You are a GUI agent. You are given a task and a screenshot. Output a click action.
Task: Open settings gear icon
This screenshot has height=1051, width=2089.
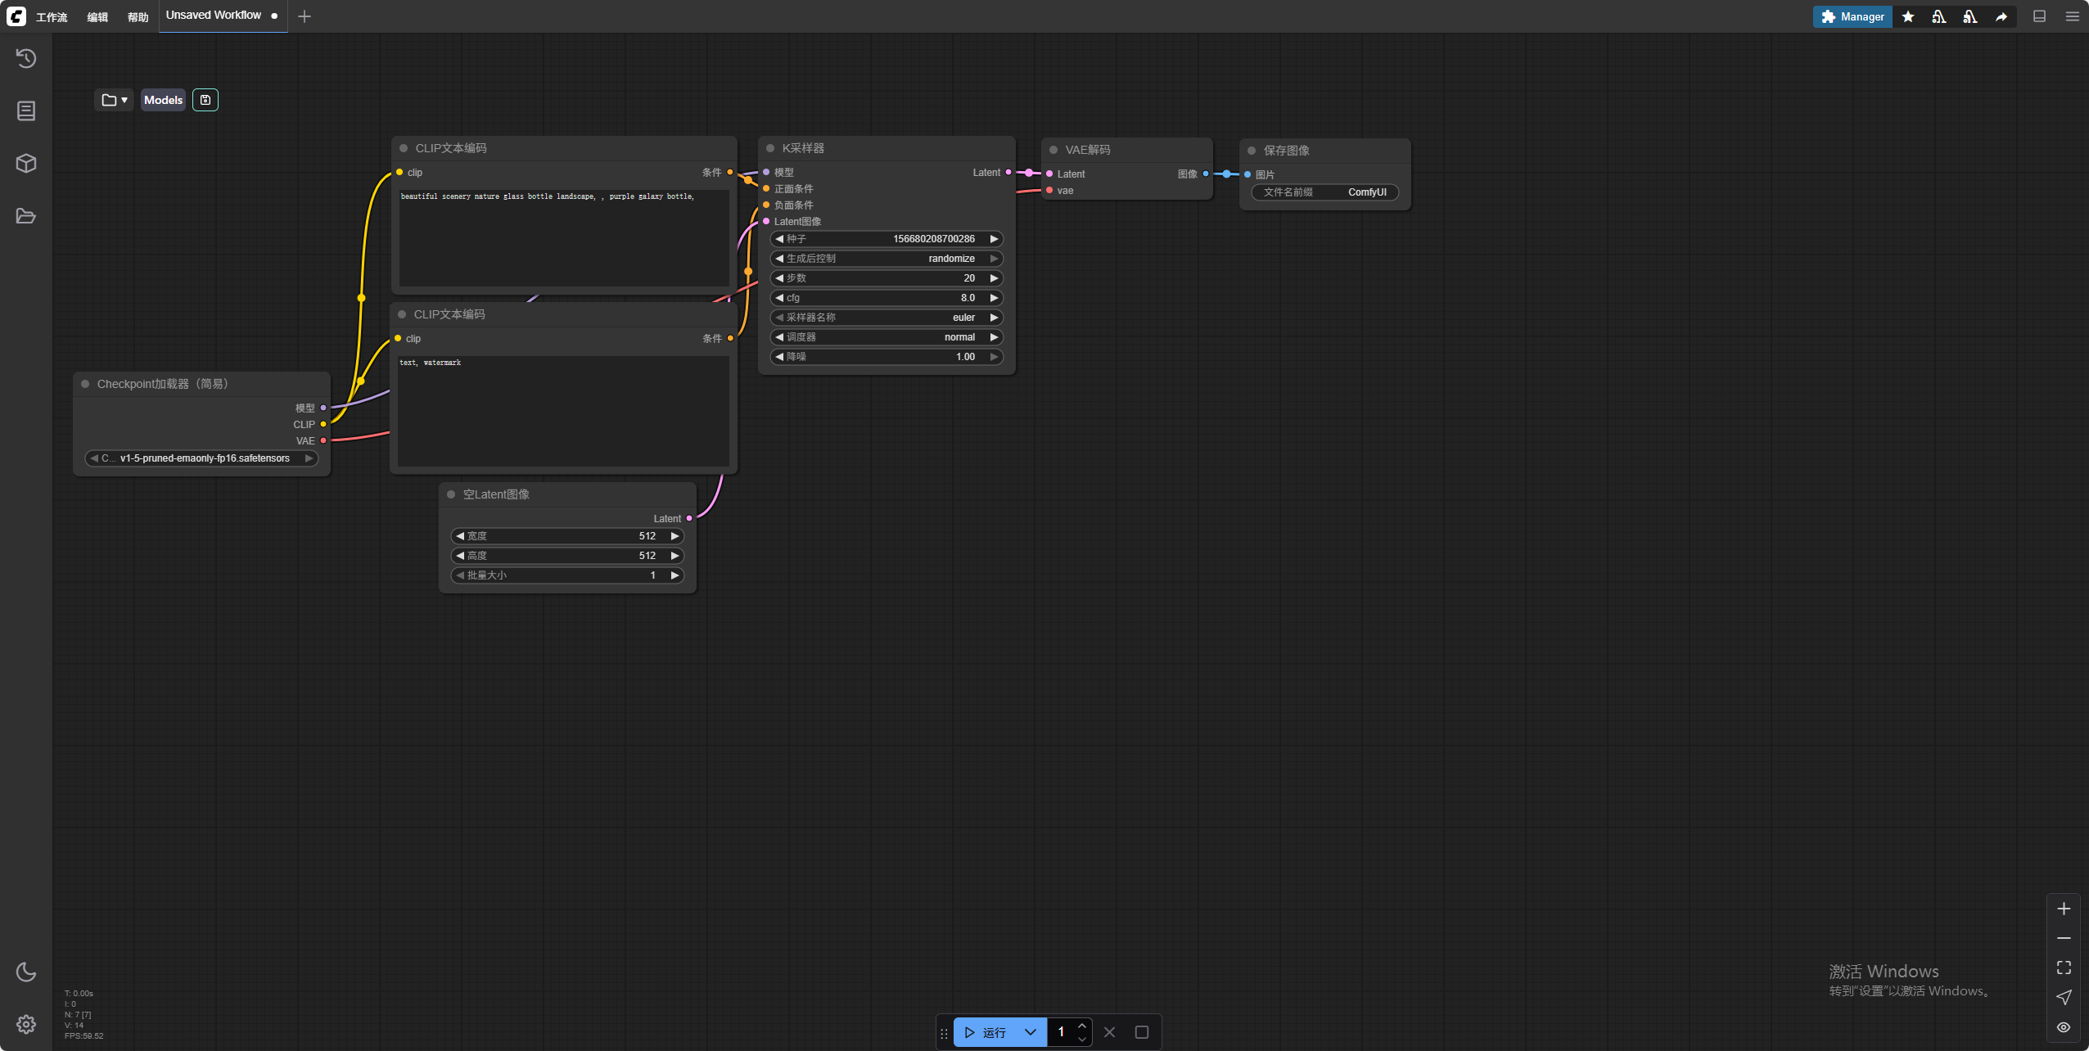26,1024
